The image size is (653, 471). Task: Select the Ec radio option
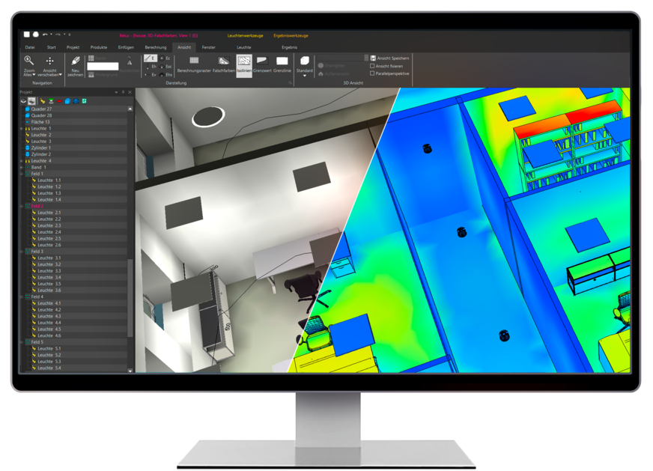(x=163, y=58)
